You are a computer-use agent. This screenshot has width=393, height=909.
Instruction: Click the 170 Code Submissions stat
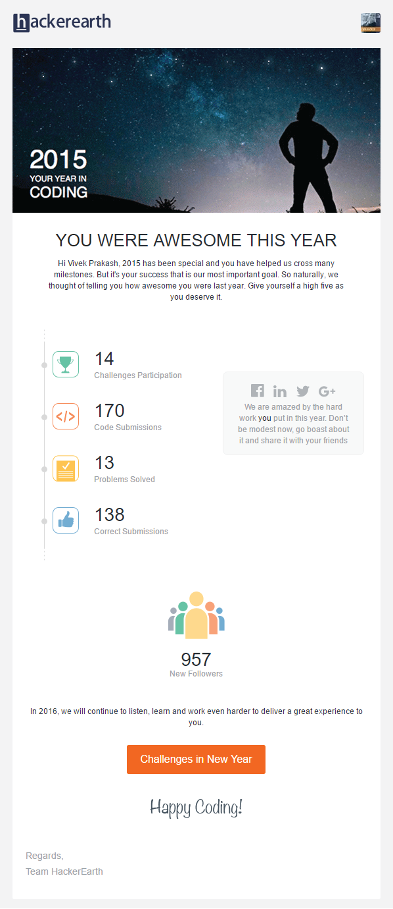[109, 410]
